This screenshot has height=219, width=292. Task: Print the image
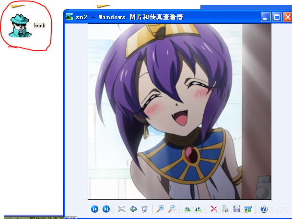(225, 209)
